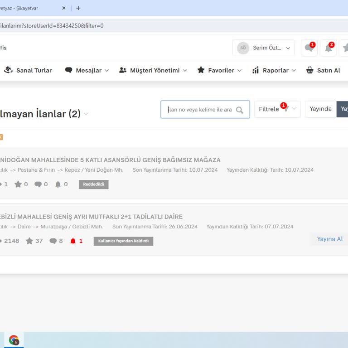Click 'Pastane & Fırın' category text
This screenshot has height=348, width=348.
pyautogui.click(x=36, y=170)
